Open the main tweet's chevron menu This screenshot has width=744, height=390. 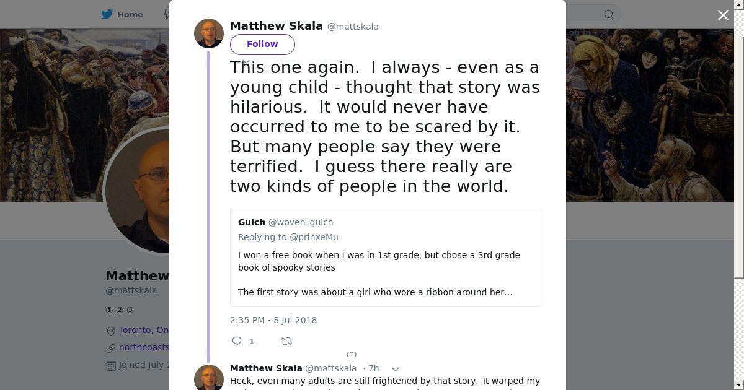[246, 62]
